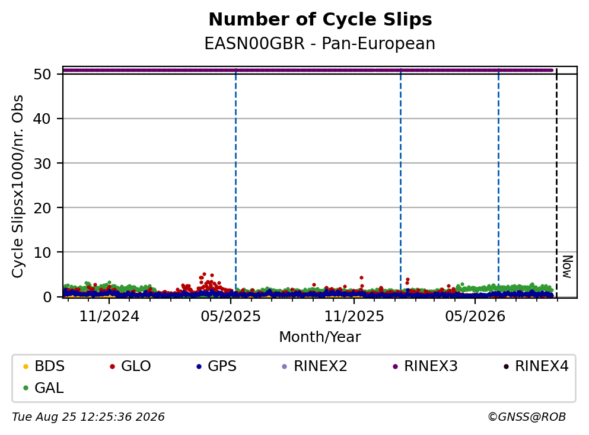Click the 'Now' dashed line label
The image size is (589, 435).
coord(567,267)
